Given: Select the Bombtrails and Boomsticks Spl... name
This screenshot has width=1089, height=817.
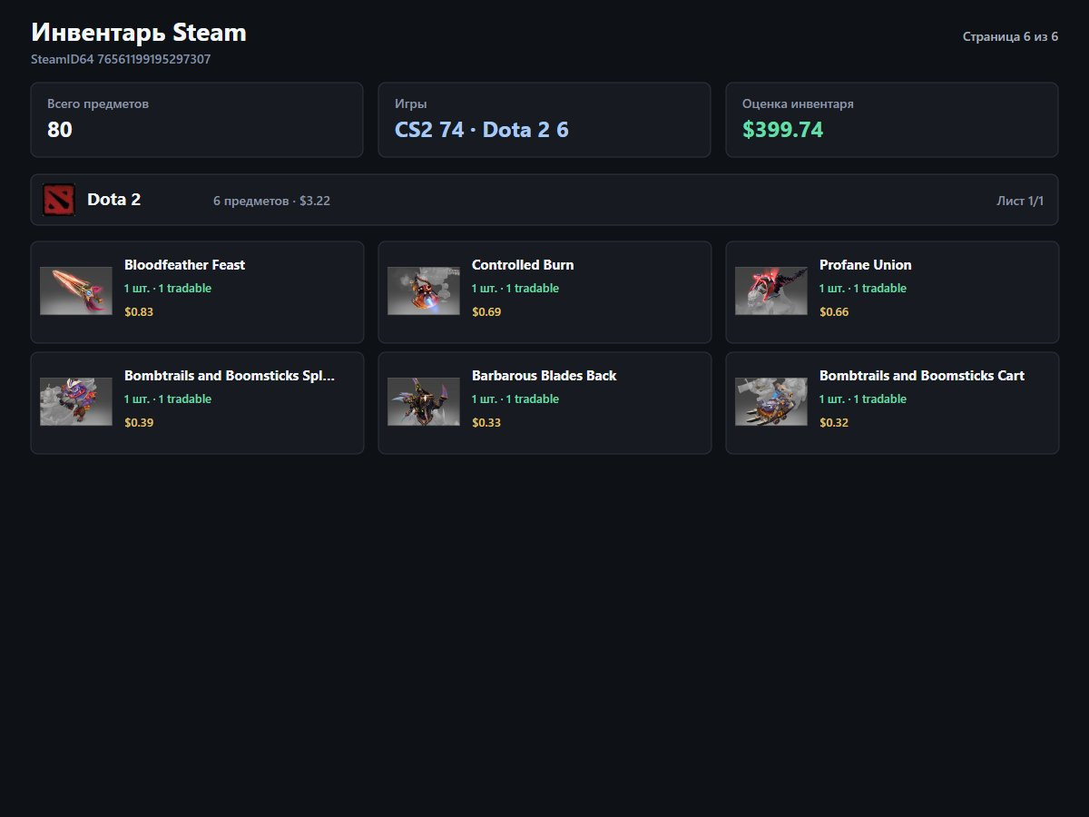Looking at the screenshot, I should coord(230,376).
